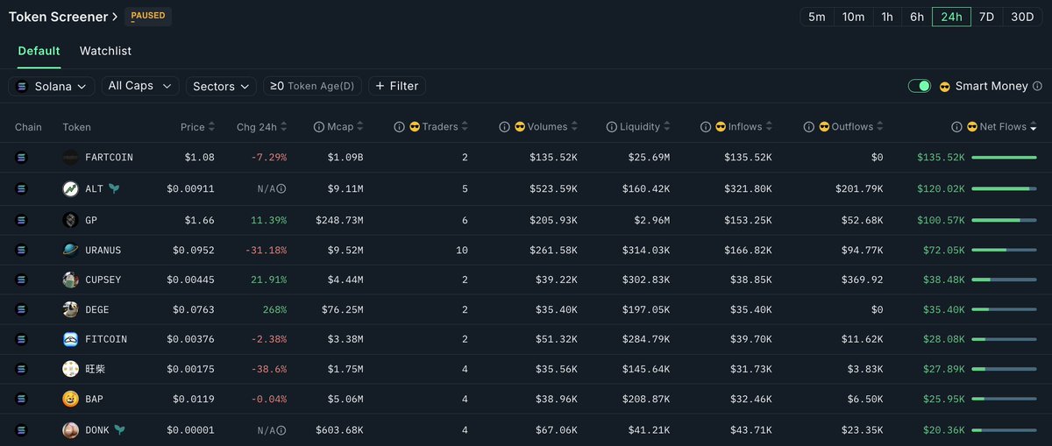Toggle the Smart Money switch off
This screenshot has width=1052, height=446.
click(920, 86)
